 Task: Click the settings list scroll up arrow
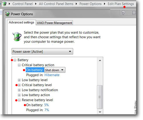tap(100, 61)
